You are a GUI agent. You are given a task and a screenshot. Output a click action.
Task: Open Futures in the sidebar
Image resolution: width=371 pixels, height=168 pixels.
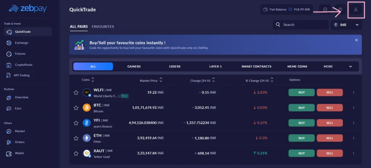click(20, 54)
